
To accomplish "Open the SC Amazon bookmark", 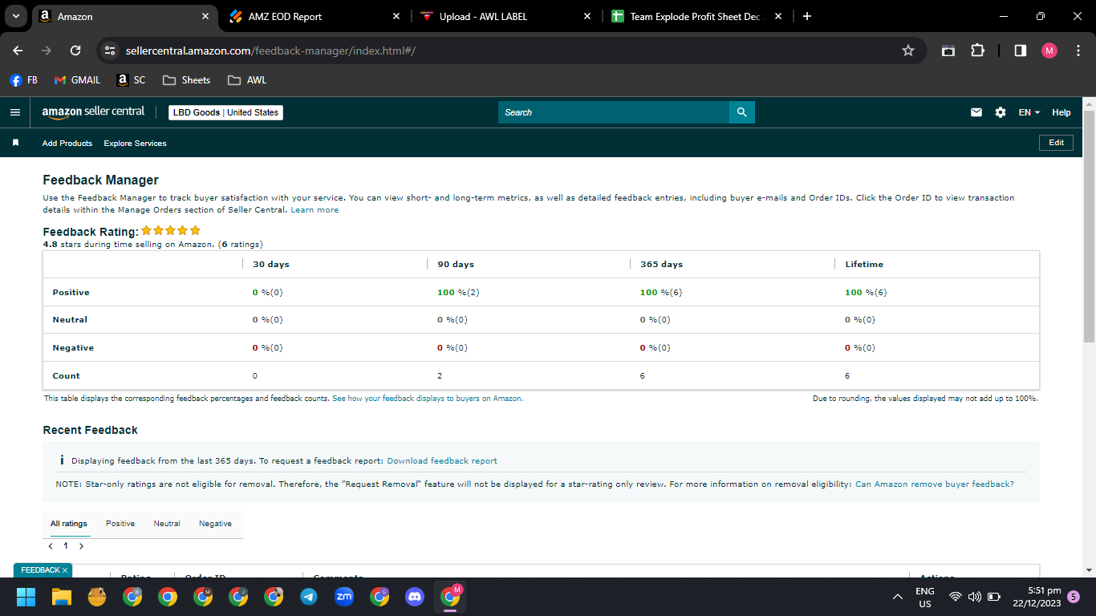I will click(132, 80).
